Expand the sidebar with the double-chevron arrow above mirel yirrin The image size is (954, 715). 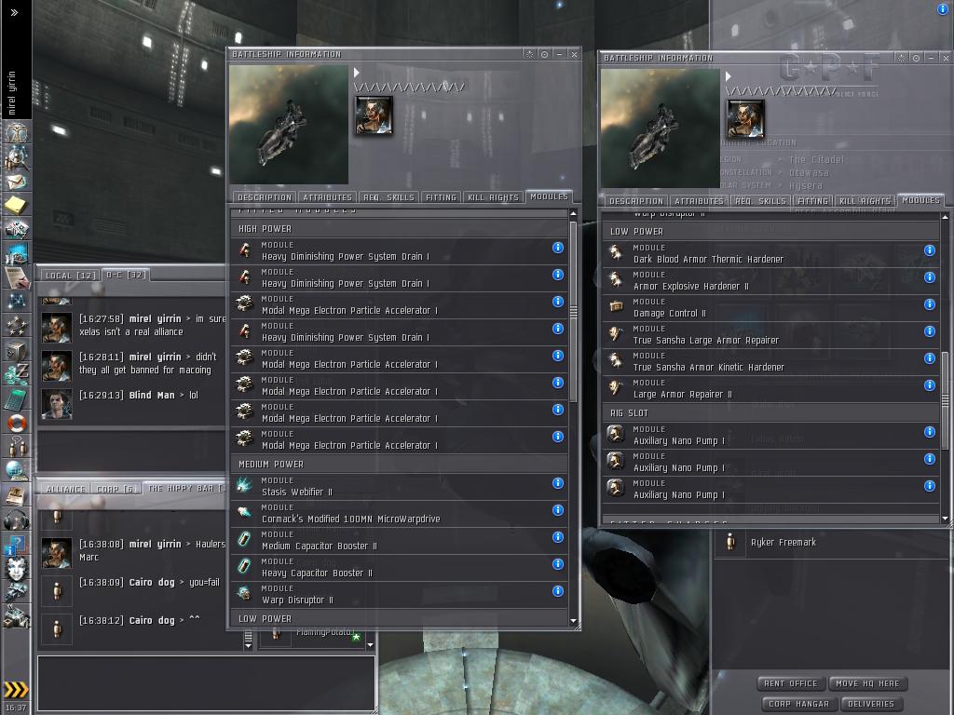tap(15, 12)
